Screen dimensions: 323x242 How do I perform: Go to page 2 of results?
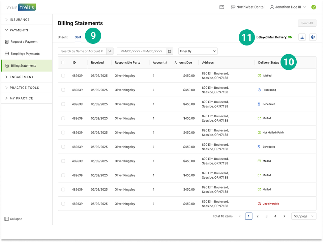(258, 216)
